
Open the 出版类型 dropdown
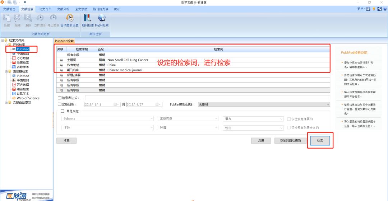click(188, 119)
